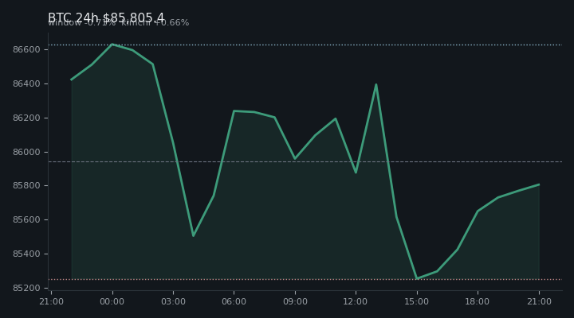Click the window -0.71% subtitle text

(81, 22)
